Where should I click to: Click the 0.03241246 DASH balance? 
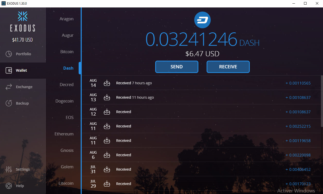[202, 40]
